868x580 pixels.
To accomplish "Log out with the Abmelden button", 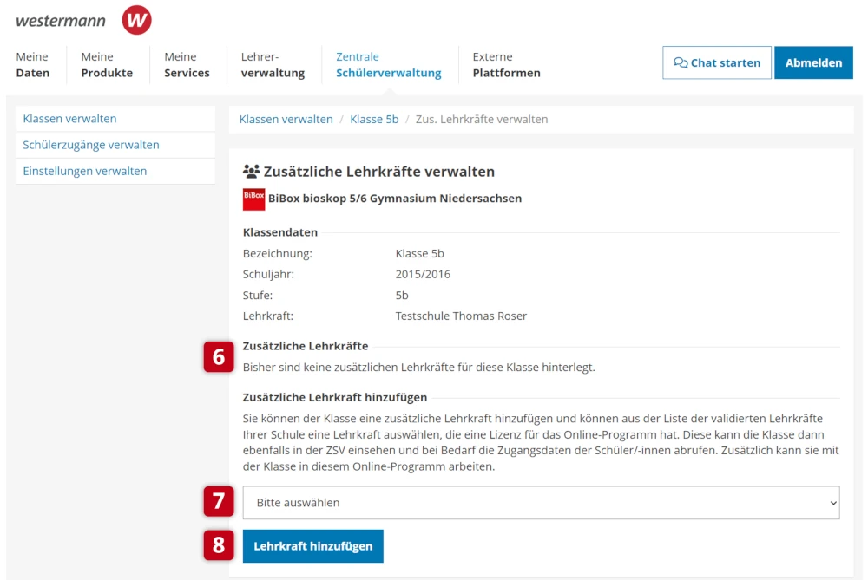I will [813, 63].
